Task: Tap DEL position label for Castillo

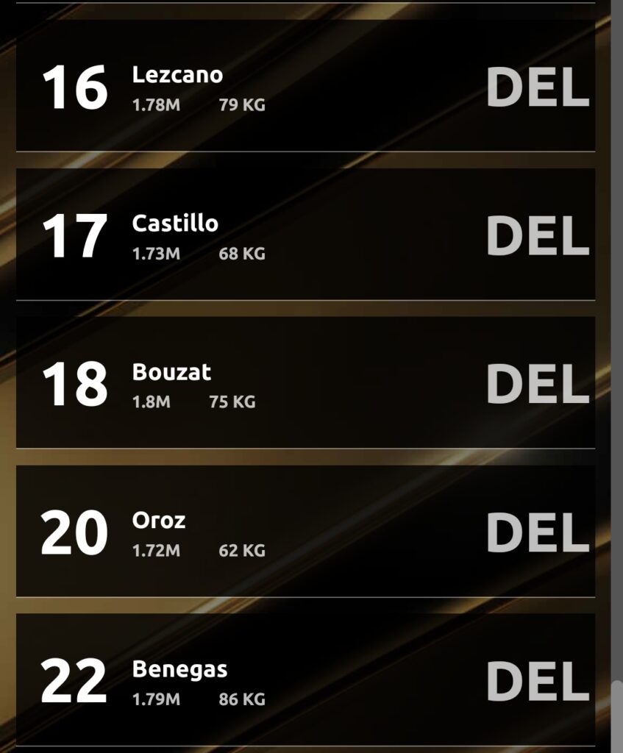Action: (x=538, y=236)
